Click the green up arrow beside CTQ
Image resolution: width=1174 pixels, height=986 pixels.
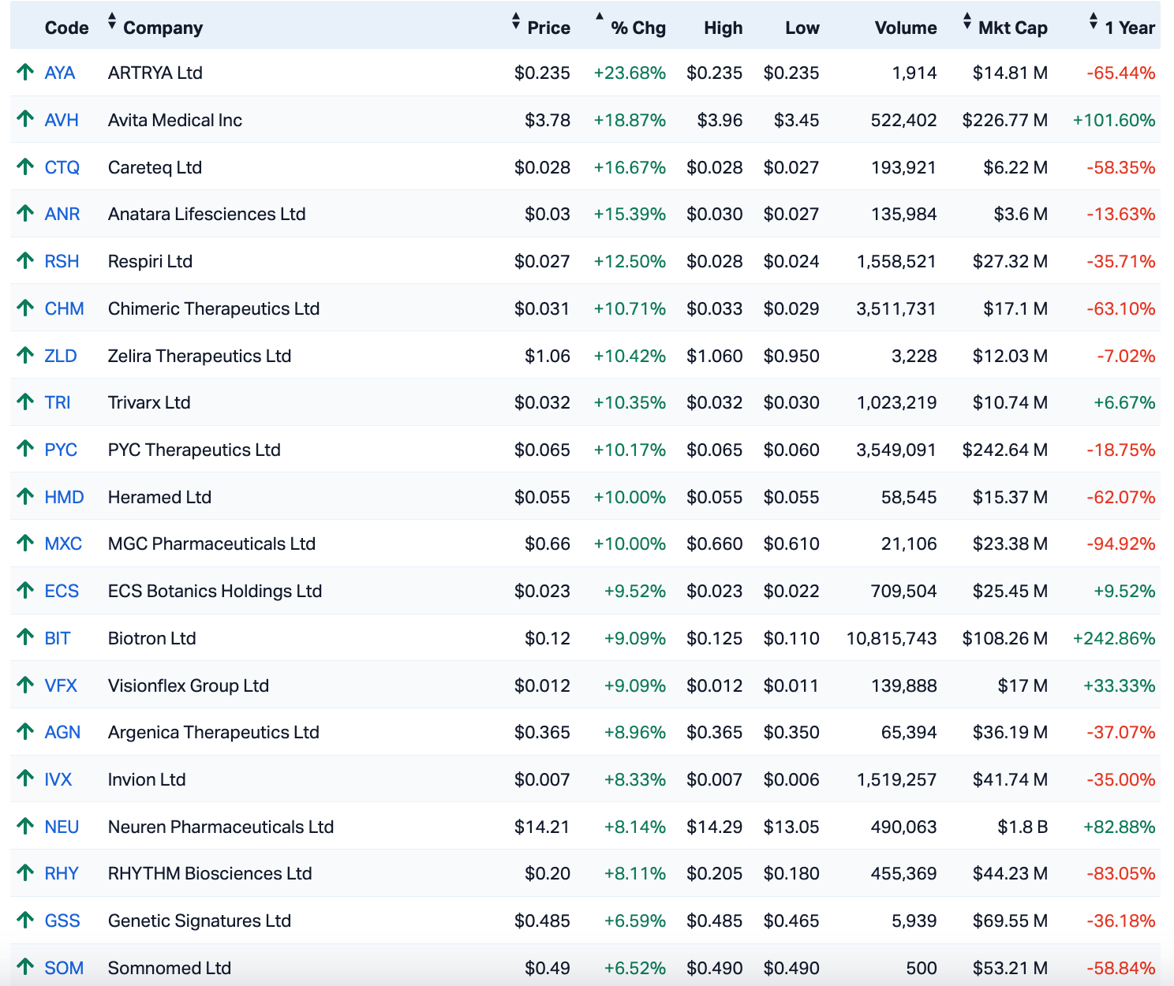[25, 166]
